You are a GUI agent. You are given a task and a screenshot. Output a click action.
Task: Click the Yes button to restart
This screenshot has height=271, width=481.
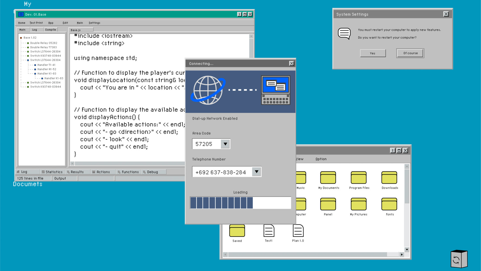point(373,53)
